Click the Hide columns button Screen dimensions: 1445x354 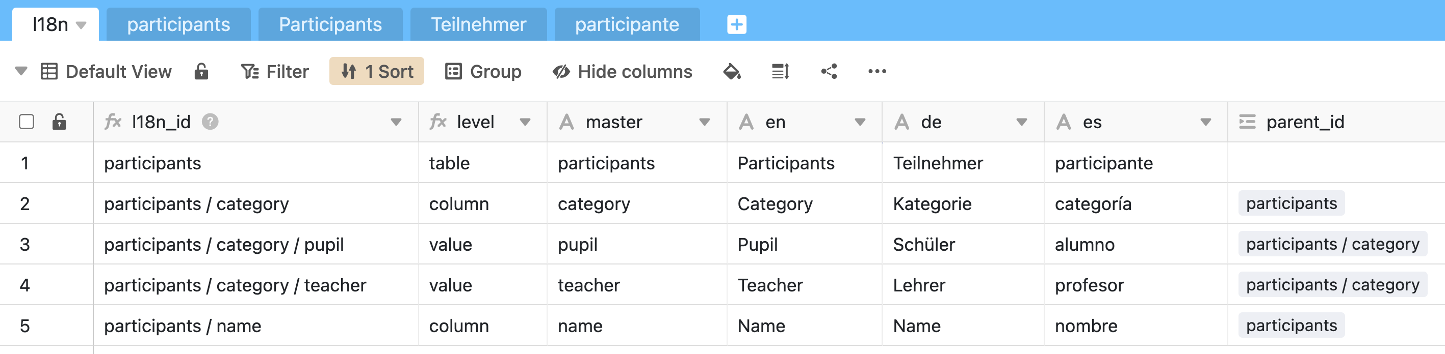coord(622,72)
